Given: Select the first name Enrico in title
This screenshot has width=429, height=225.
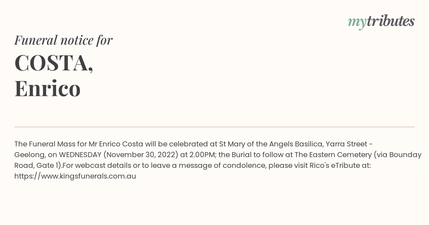Looking at the screenshot, I should point(47,88).
